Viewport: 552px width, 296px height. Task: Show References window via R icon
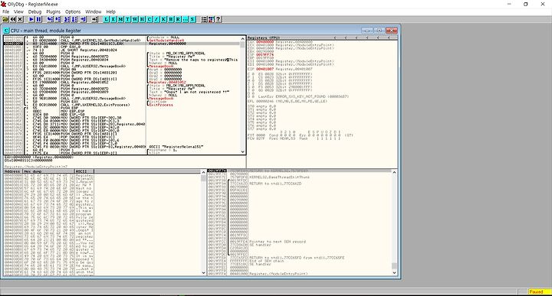[178, 19]
